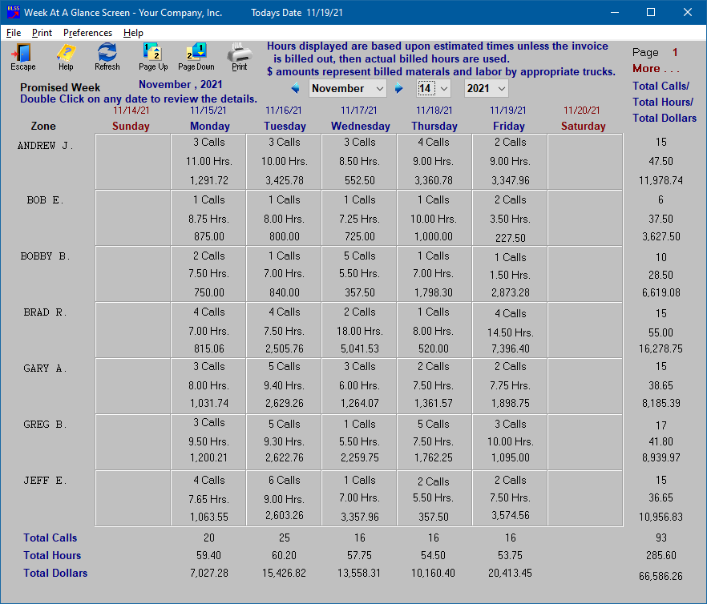Open the Preferences menu
This screenshot has width=707, height=604.
coord(87,33)
